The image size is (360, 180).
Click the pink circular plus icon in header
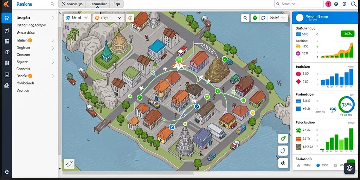pyautogui.click(x=328, y=4)
